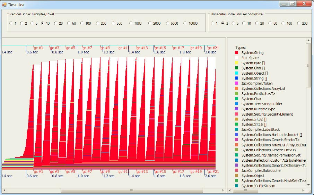
Task: Select System.Collections.Generic.List<T> legend entry
Action: [269, 150]
